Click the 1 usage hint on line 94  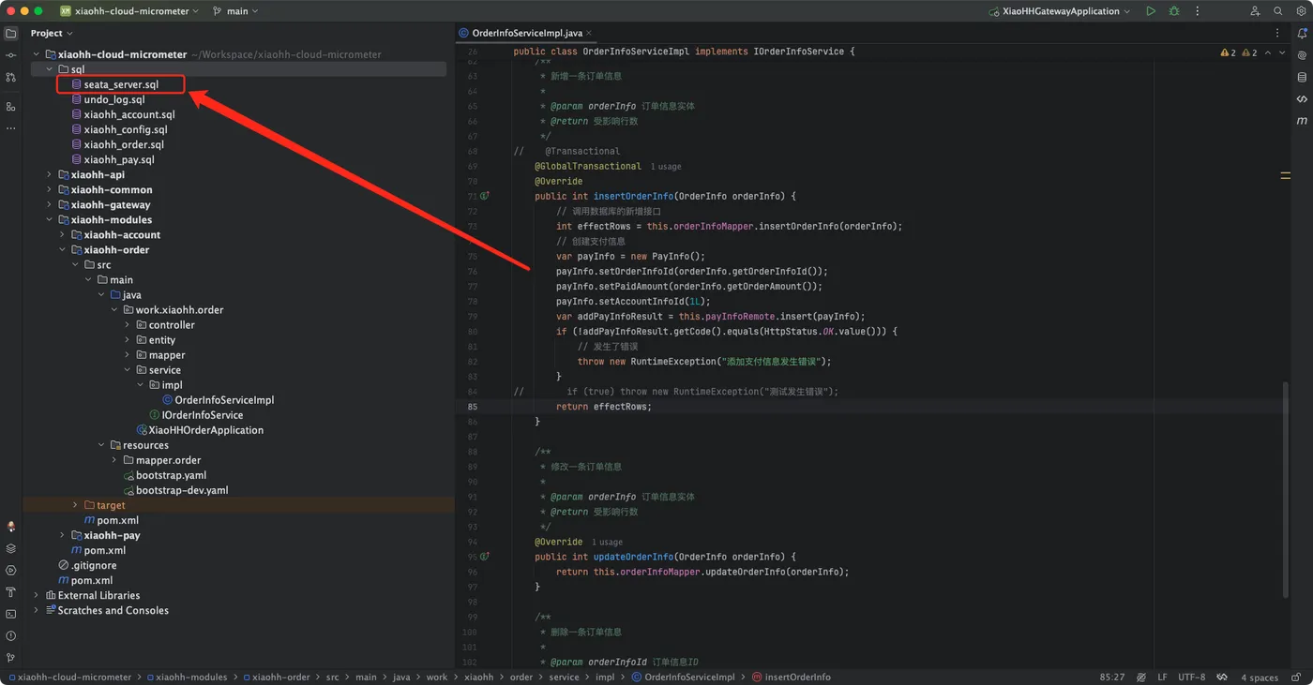(607, 542)
